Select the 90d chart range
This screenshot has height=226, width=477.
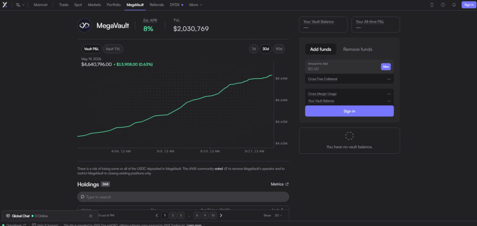point(279,49)
